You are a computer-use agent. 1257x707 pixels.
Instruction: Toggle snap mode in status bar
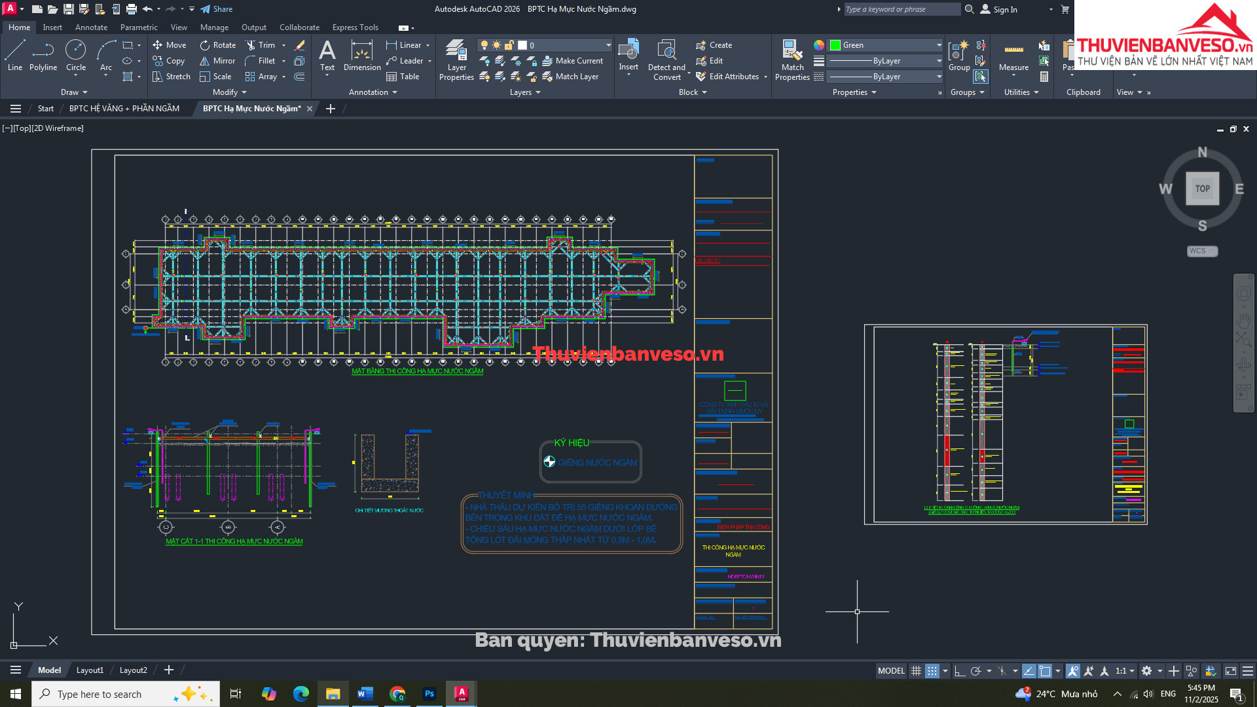tap(932, 671)
